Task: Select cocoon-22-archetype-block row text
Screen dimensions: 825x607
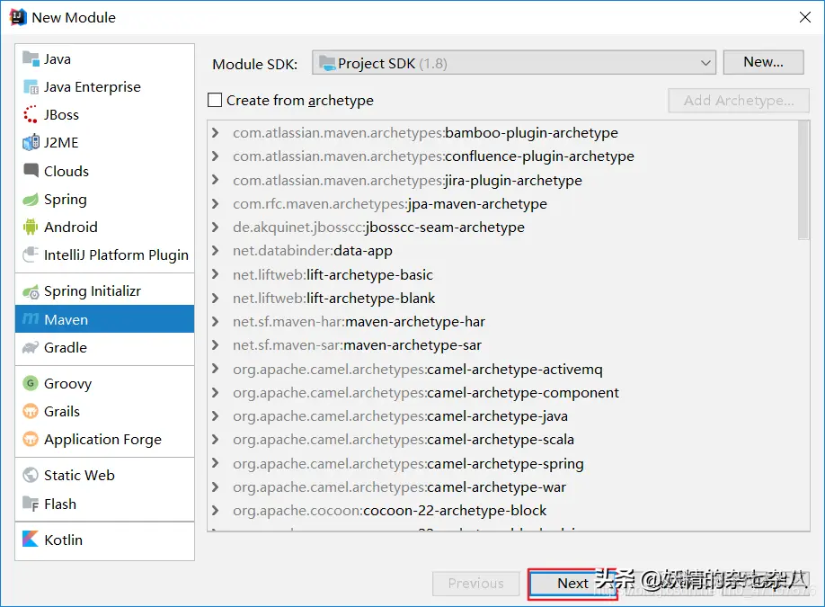Action: [x=389, y=511]
